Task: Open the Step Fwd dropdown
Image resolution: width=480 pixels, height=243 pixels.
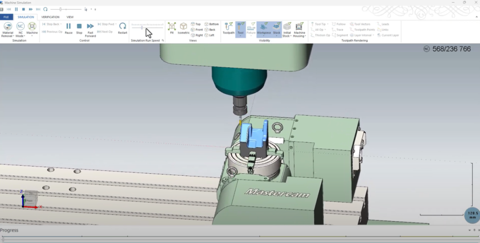Action: (116, 24)
